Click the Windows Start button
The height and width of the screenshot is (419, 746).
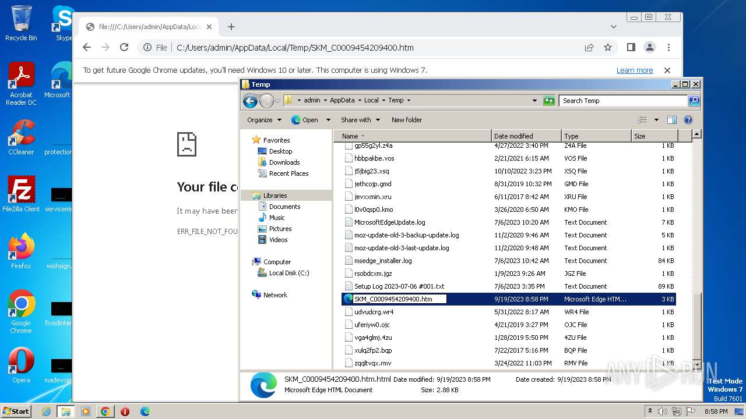(x=16, y=411)
